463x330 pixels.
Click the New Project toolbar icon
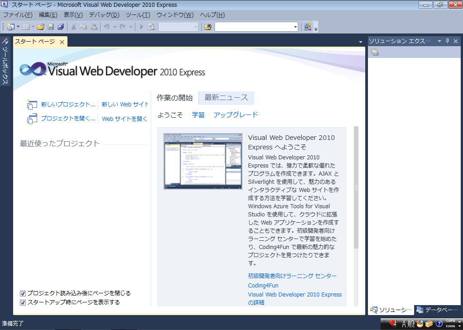click(10, 27)
